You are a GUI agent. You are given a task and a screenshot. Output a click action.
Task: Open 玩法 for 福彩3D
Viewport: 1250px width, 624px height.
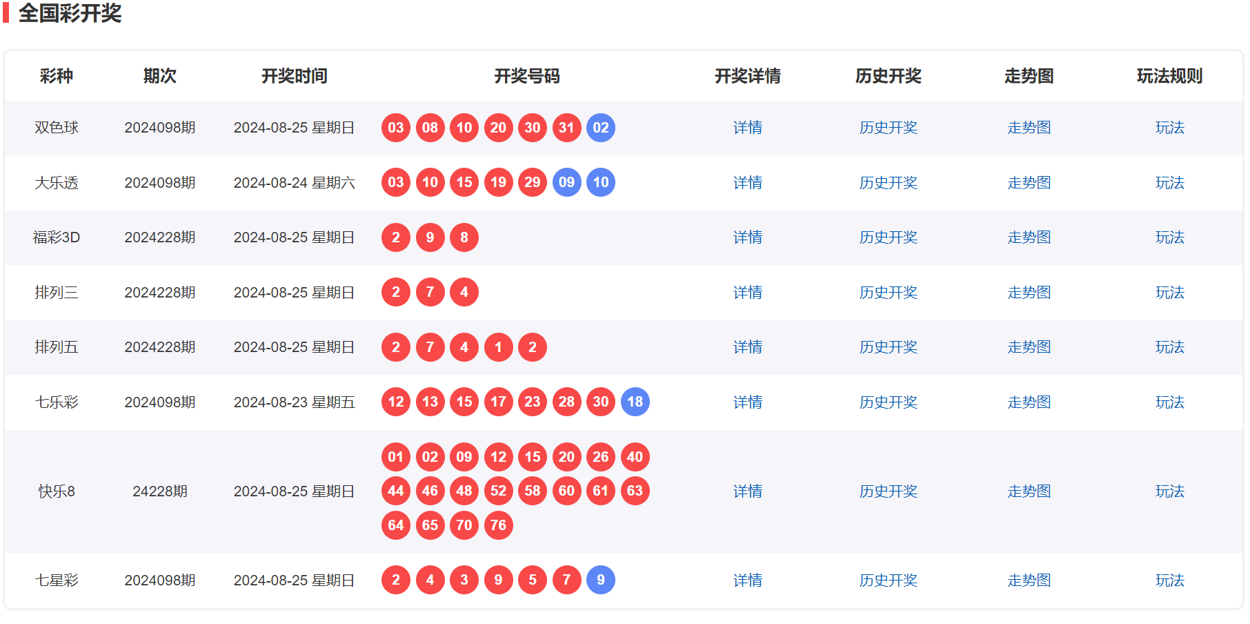[1169, 237]
